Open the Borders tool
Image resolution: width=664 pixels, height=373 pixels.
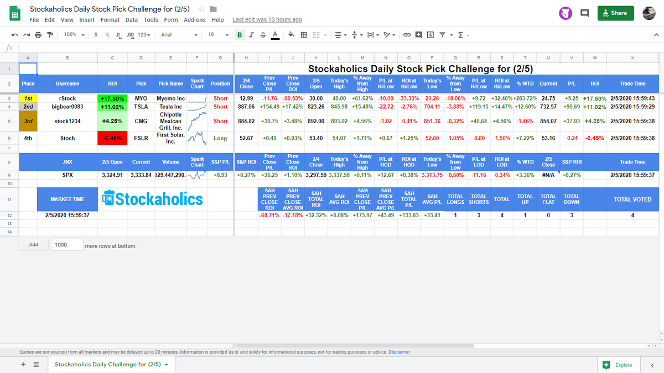click(x=304, y=35)
